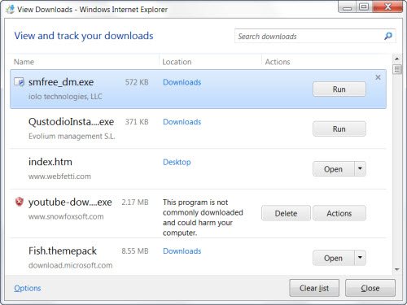Click Evolium management S.L. publisher text
Image resolution: width=407 pixels, height=305 pixels.
tap(72, 136)
